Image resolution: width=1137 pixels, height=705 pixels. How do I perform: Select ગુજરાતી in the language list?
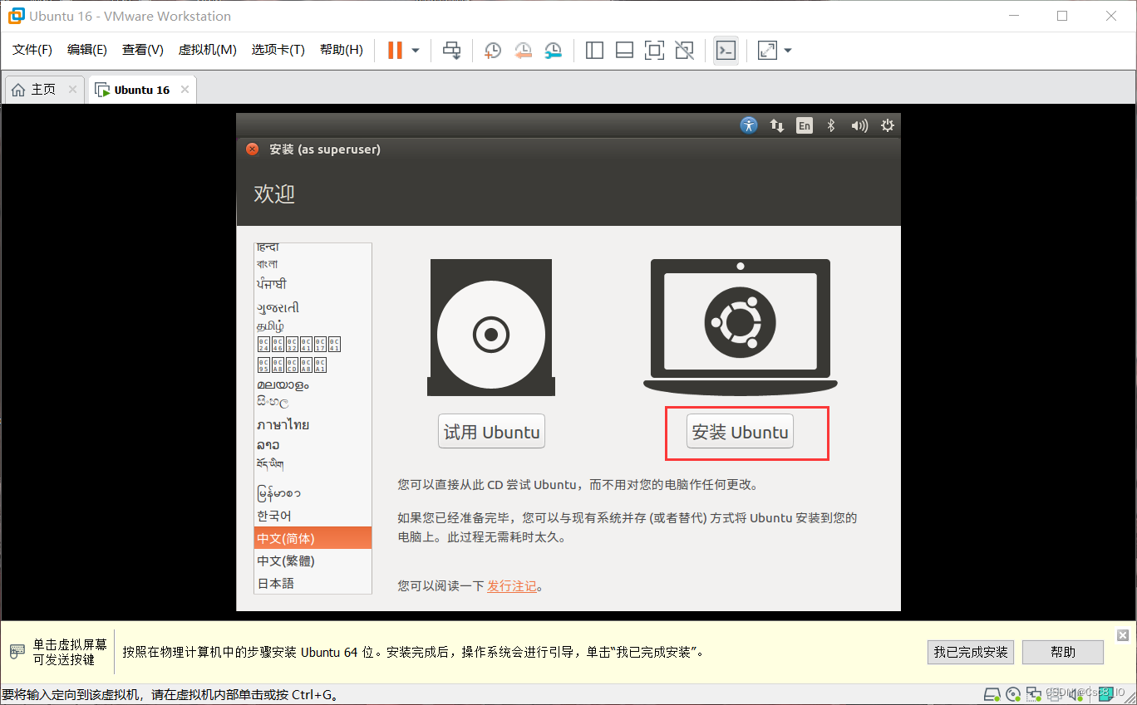(313, 307)
